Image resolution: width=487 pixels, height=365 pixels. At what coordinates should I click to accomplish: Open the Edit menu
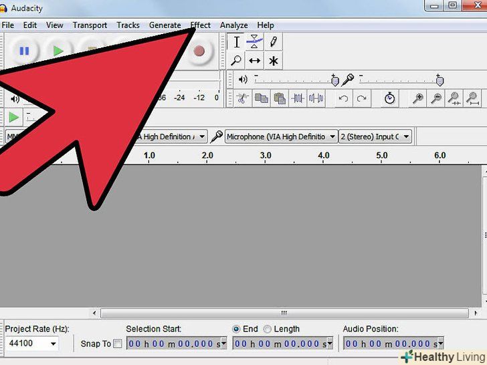(30, 25)
